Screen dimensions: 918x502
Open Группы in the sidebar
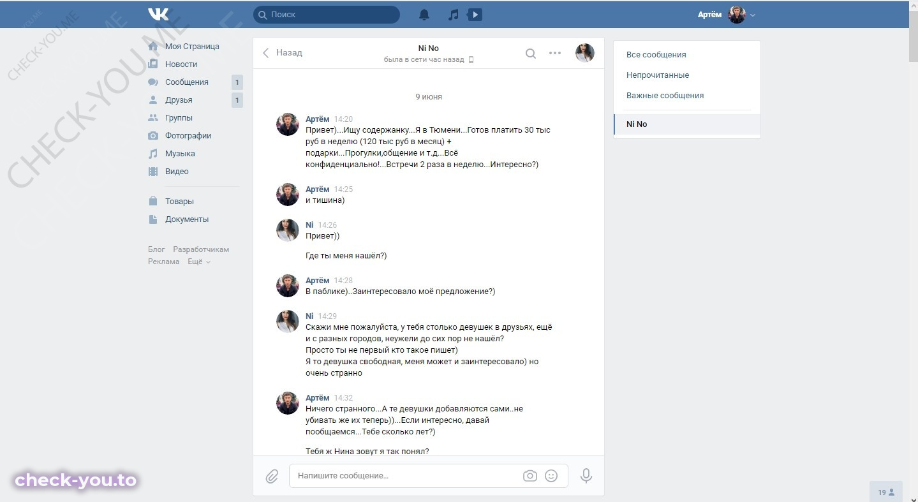pos(179,118)
